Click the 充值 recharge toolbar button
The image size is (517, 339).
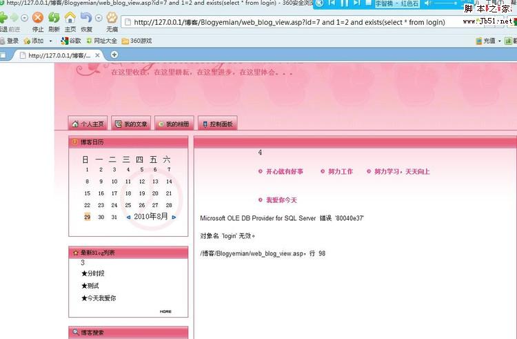click(x=485, y=41)
